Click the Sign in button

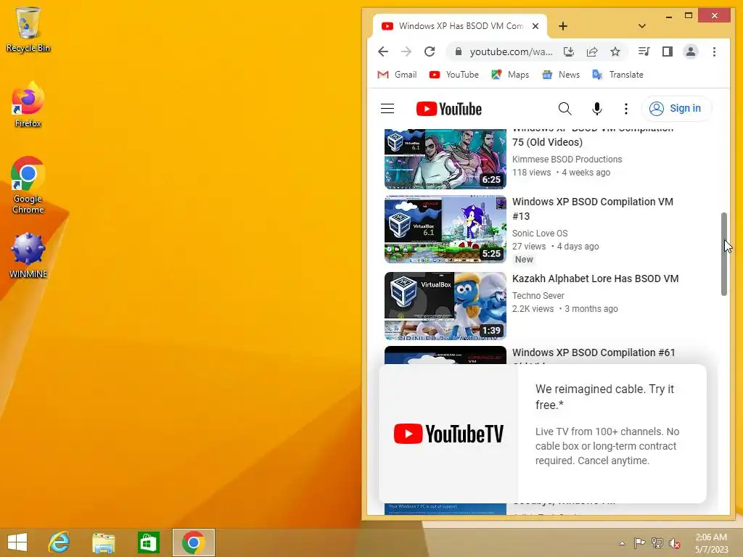(x=676, y=109)
